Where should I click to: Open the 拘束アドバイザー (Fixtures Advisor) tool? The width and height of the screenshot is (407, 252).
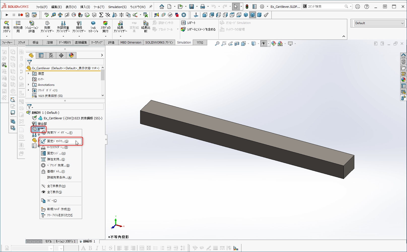[47, 26]
